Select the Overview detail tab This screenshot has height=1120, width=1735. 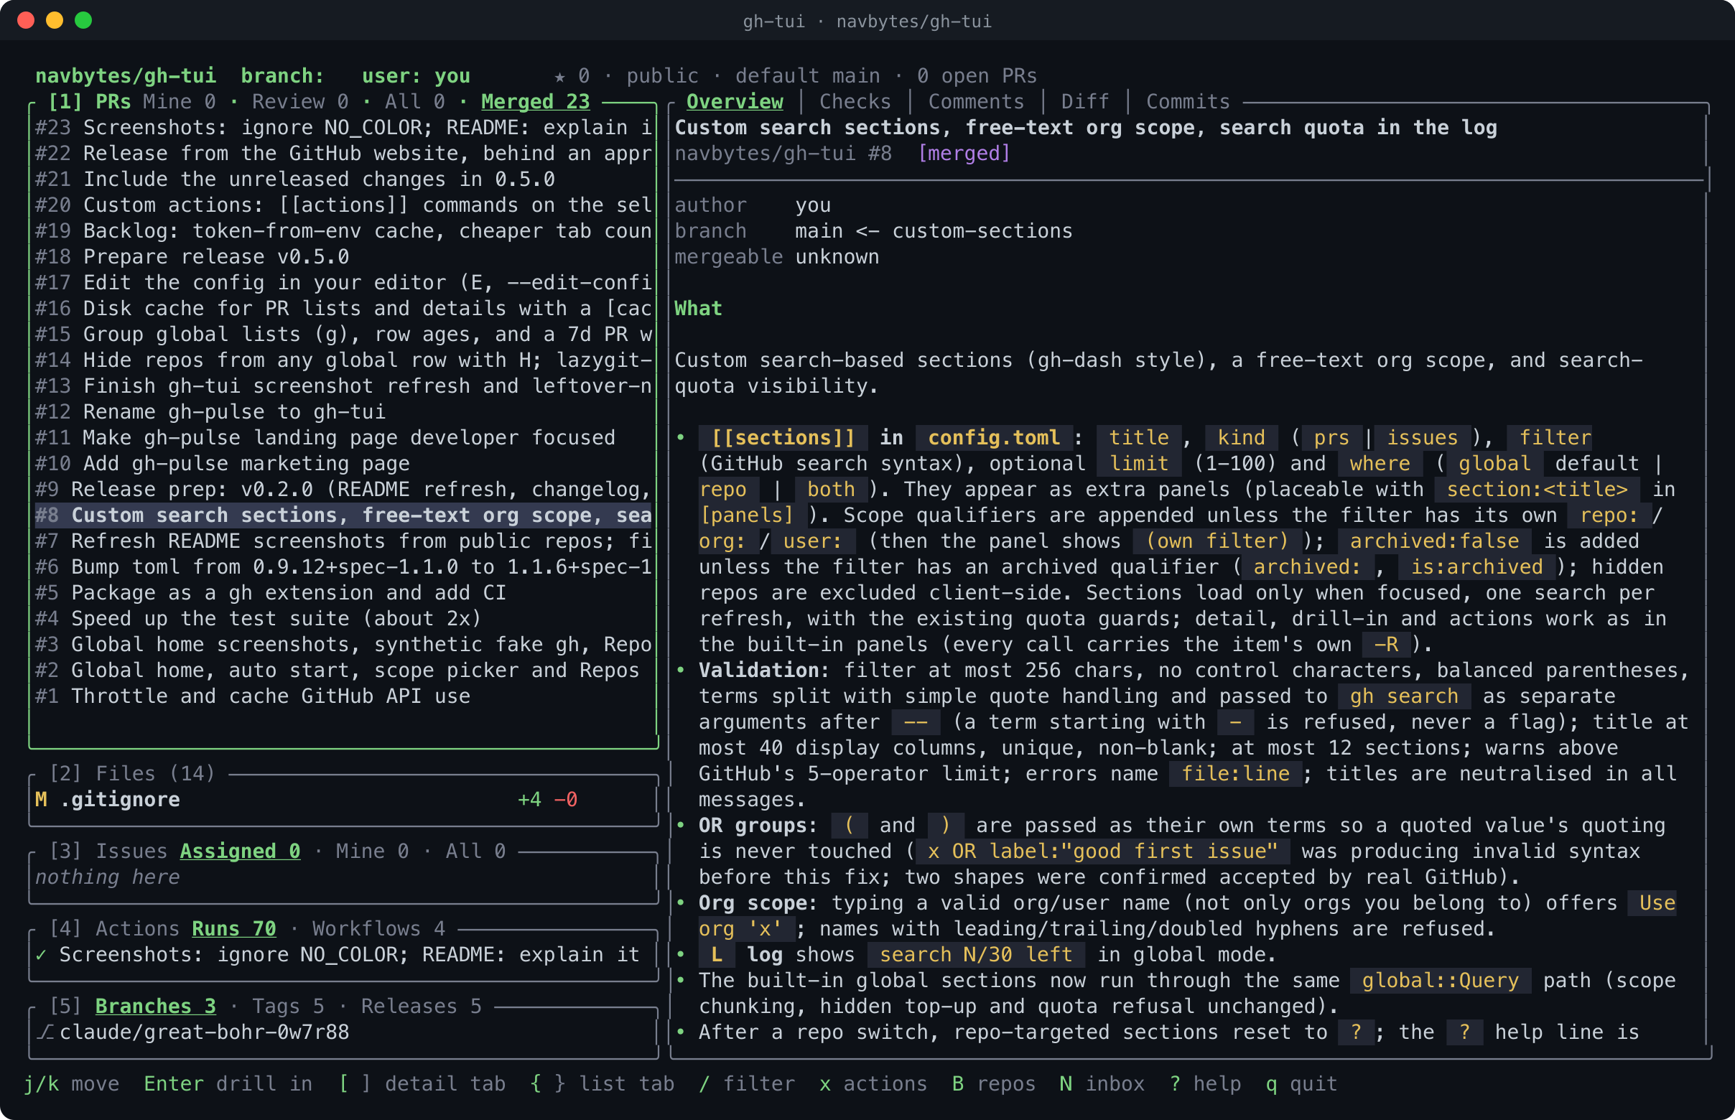(x=735, y=102)
